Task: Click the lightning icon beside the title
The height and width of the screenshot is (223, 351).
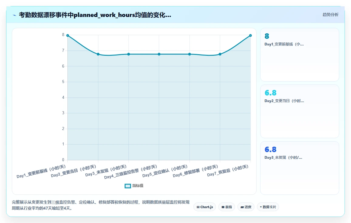Action: point(14,15)
